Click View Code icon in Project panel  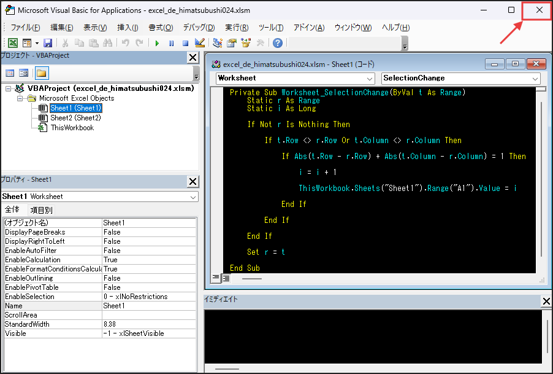click(10, 73)
